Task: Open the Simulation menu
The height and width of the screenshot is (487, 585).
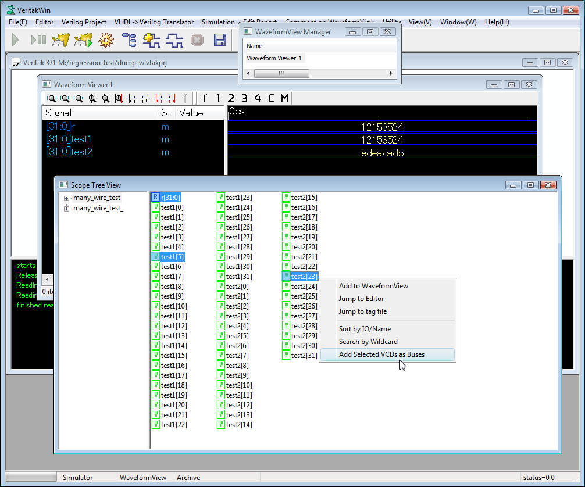Action: point(218,22)
